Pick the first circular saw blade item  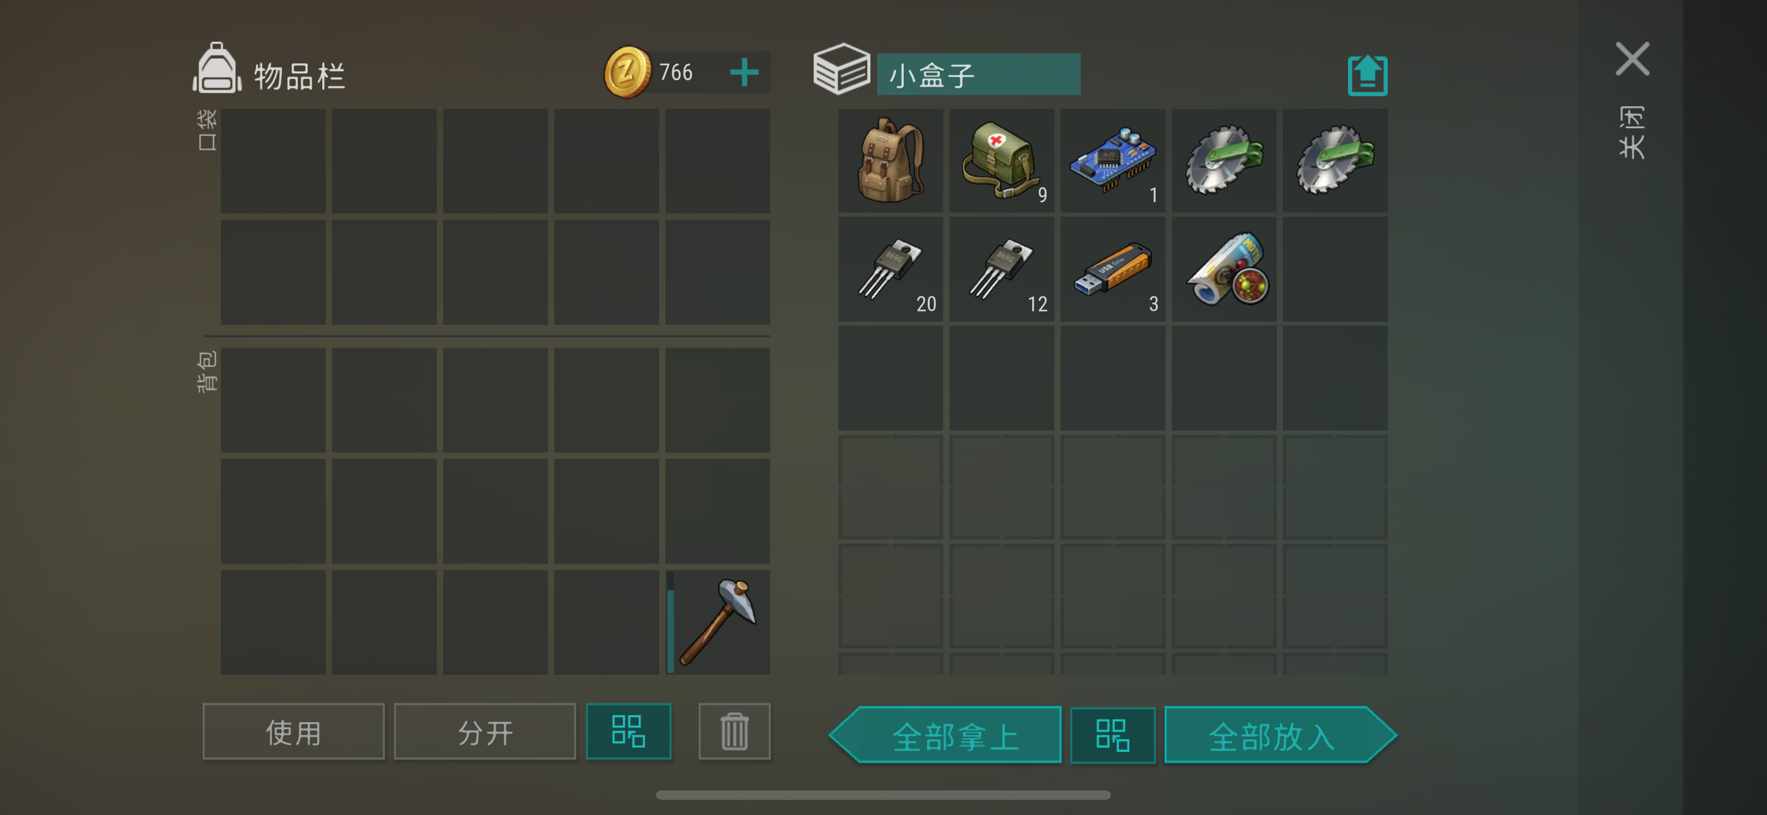(x=1224, y=160)
